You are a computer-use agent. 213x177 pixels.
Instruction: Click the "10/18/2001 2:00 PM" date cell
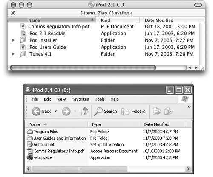161,151
